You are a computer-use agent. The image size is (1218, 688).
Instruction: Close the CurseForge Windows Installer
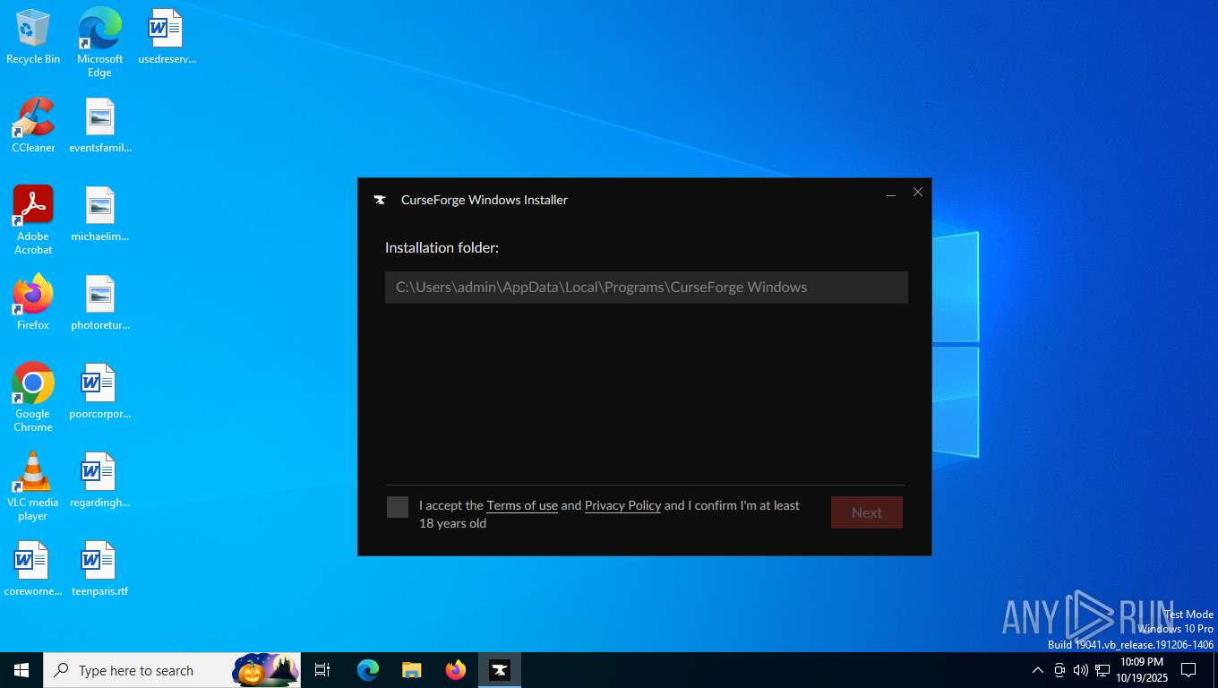pyautogui.click(x=918, y=192)
